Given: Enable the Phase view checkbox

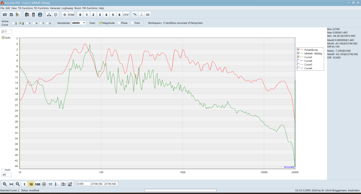Looking at the screenshot, I should click(x=119, y=23).
